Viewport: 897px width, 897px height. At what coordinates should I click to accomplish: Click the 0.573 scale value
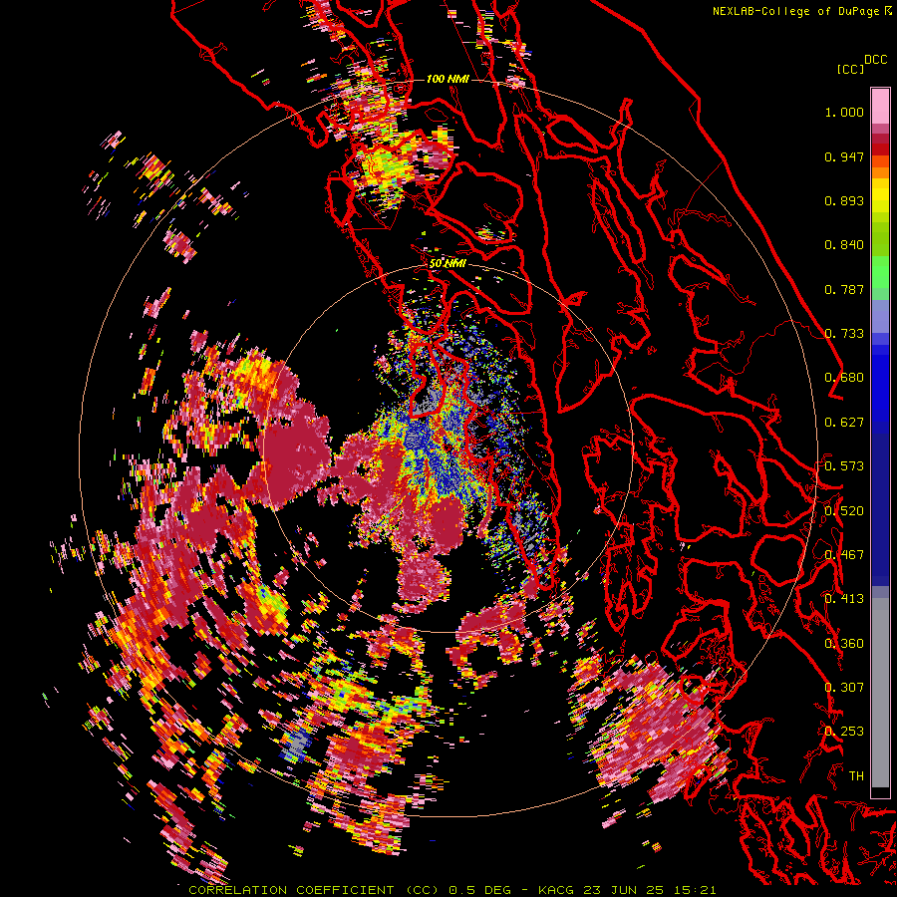coord(844,466)
